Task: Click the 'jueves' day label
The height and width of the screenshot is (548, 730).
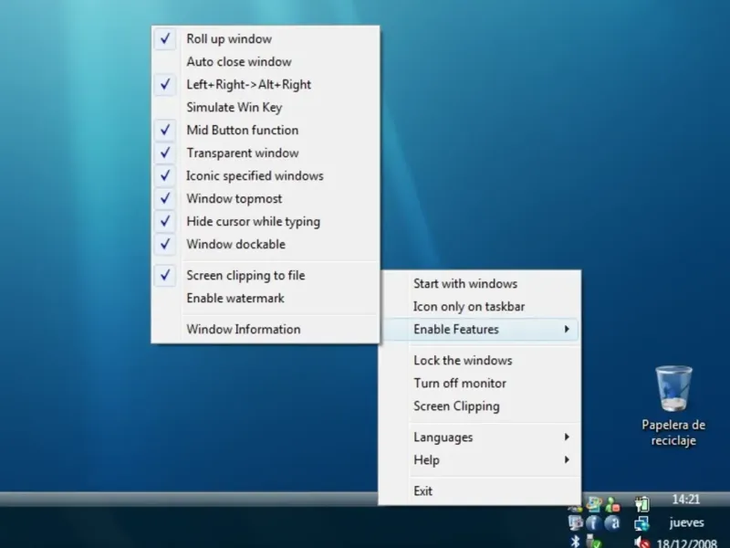Action: (x=686, y=522)
